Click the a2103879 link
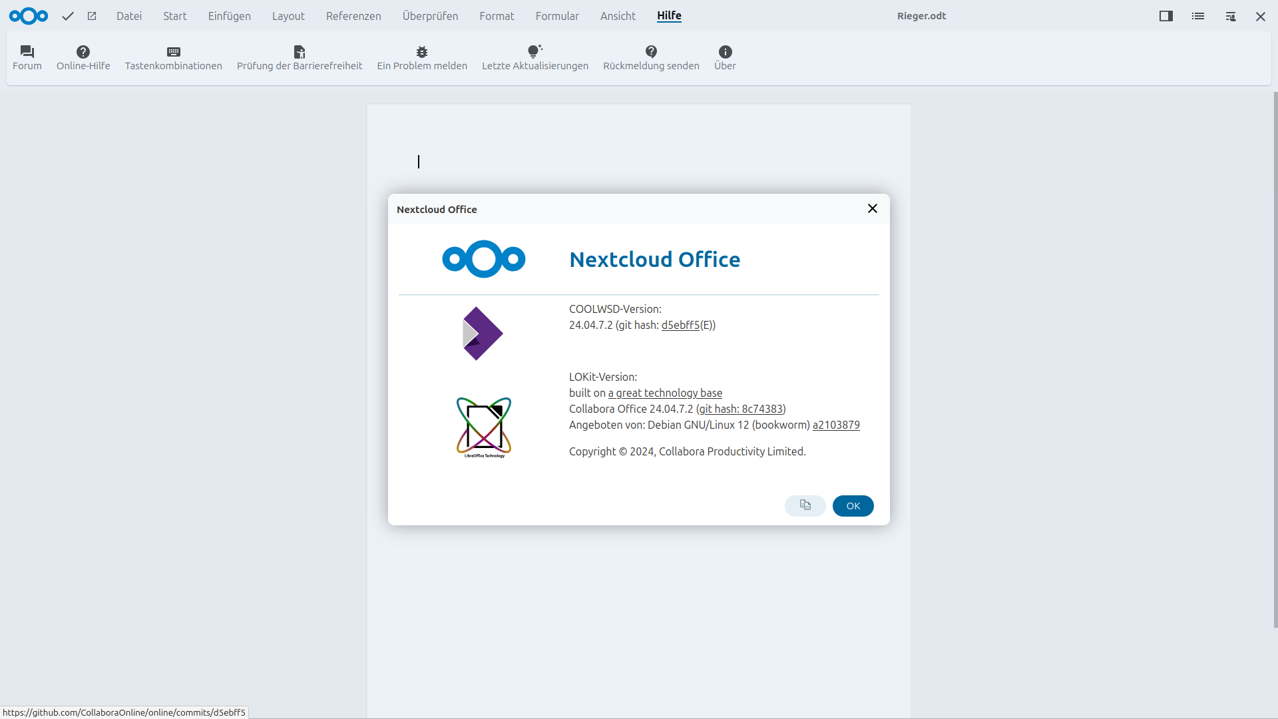The height and width of the screenshot is (719, 1278). point(836,425)
